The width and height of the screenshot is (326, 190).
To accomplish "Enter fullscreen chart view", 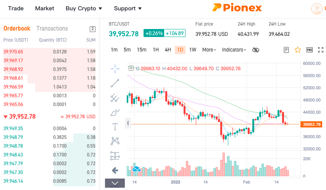I will [x=321, y=50].
